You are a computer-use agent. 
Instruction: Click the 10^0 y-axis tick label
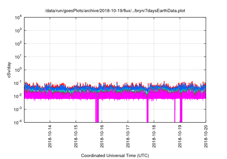pyautogui.click(x=18, y=70)
